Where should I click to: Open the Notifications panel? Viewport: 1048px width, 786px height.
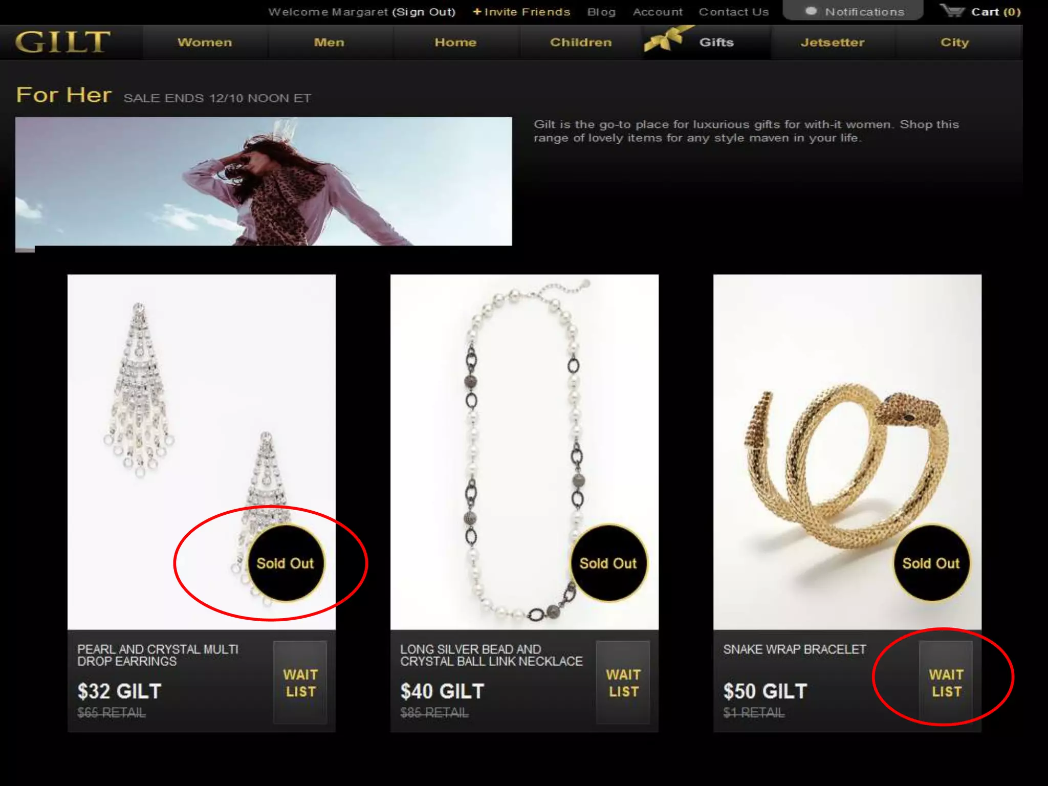tap(853, 11)
